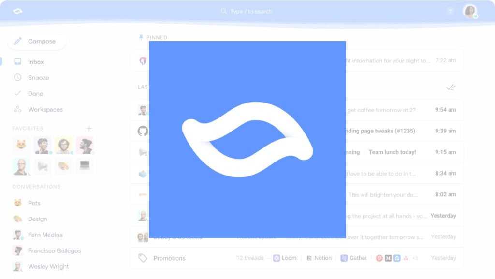Viewport: 495px width, 279px height.
Task: Open the bold Yesterday thread via sender avatar
Action: 143,216
